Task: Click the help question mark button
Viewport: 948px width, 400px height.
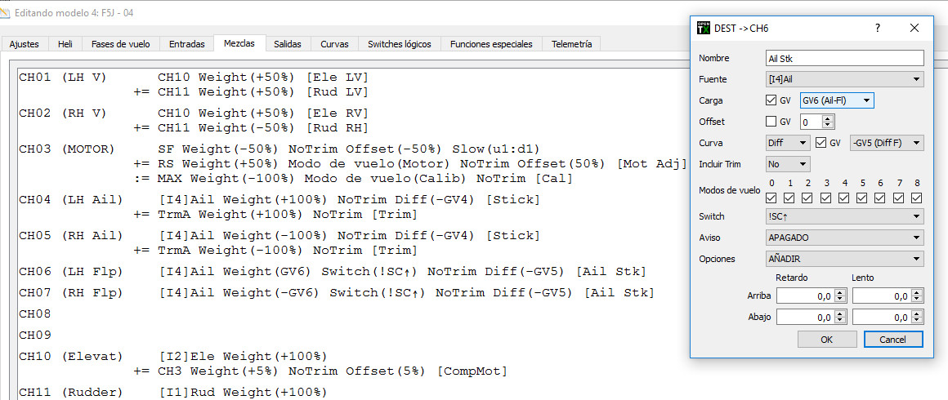Action: [x=878, y=28]
